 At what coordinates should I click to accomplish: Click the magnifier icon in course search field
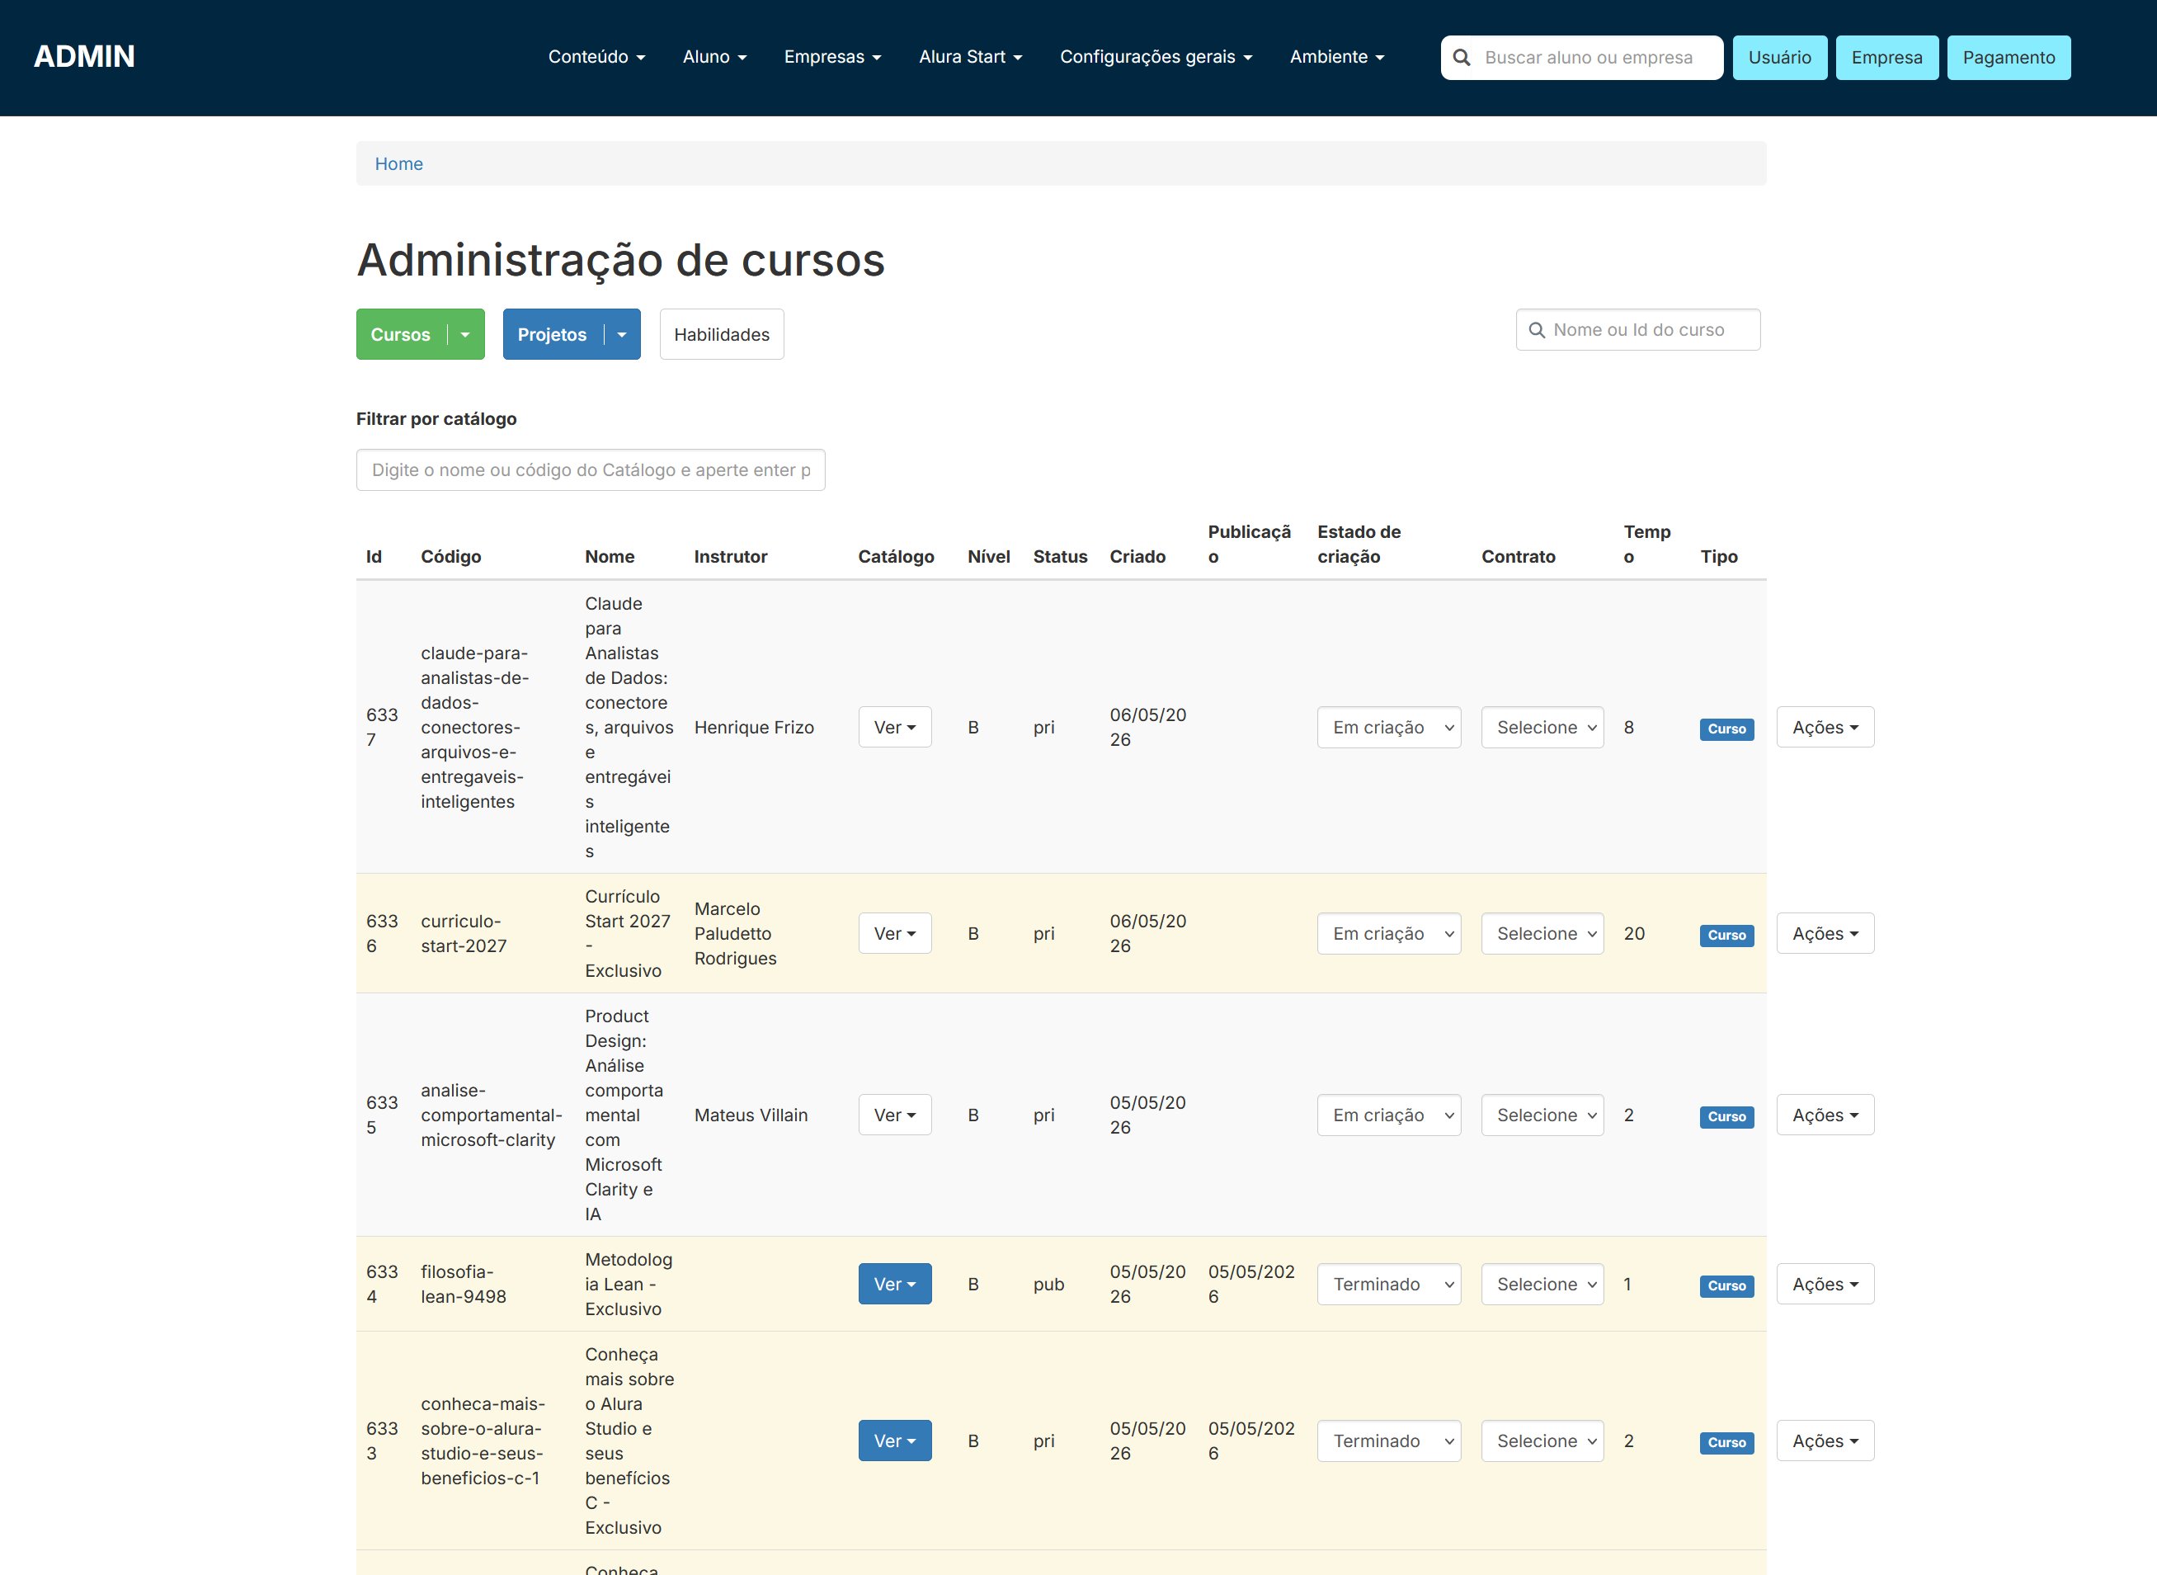click(x=1537, y=330)
